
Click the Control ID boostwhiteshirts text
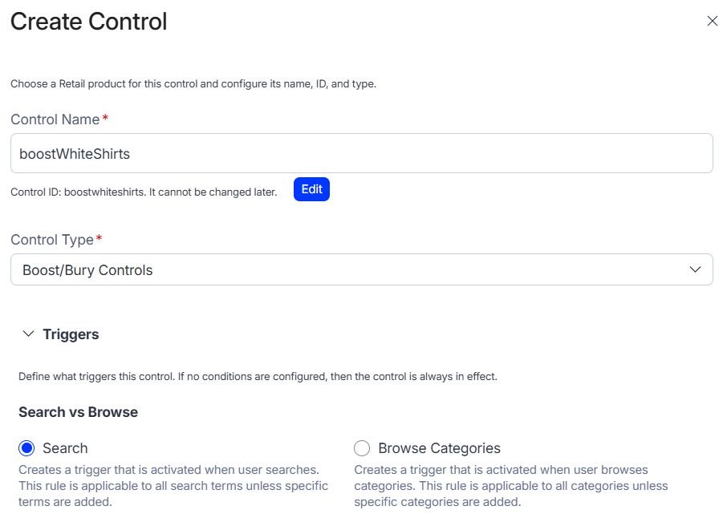tap(144, 192)
